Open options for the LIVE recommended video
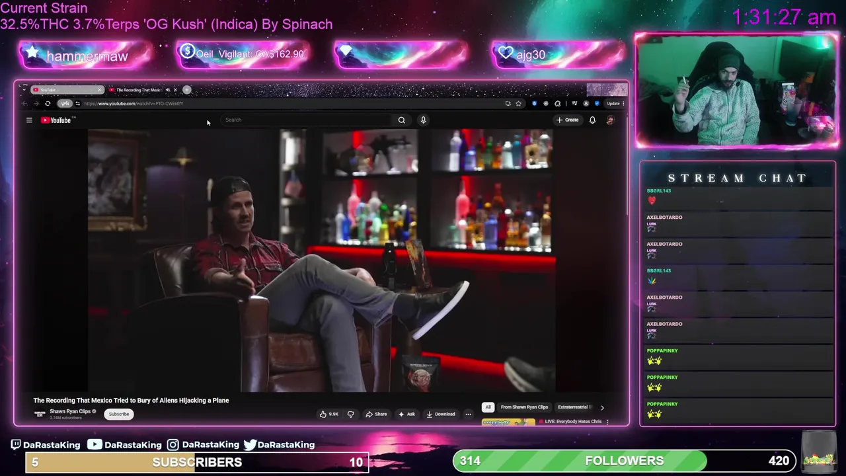The height and width of the screenshot is (476, 846). click(x=607, y=422)
